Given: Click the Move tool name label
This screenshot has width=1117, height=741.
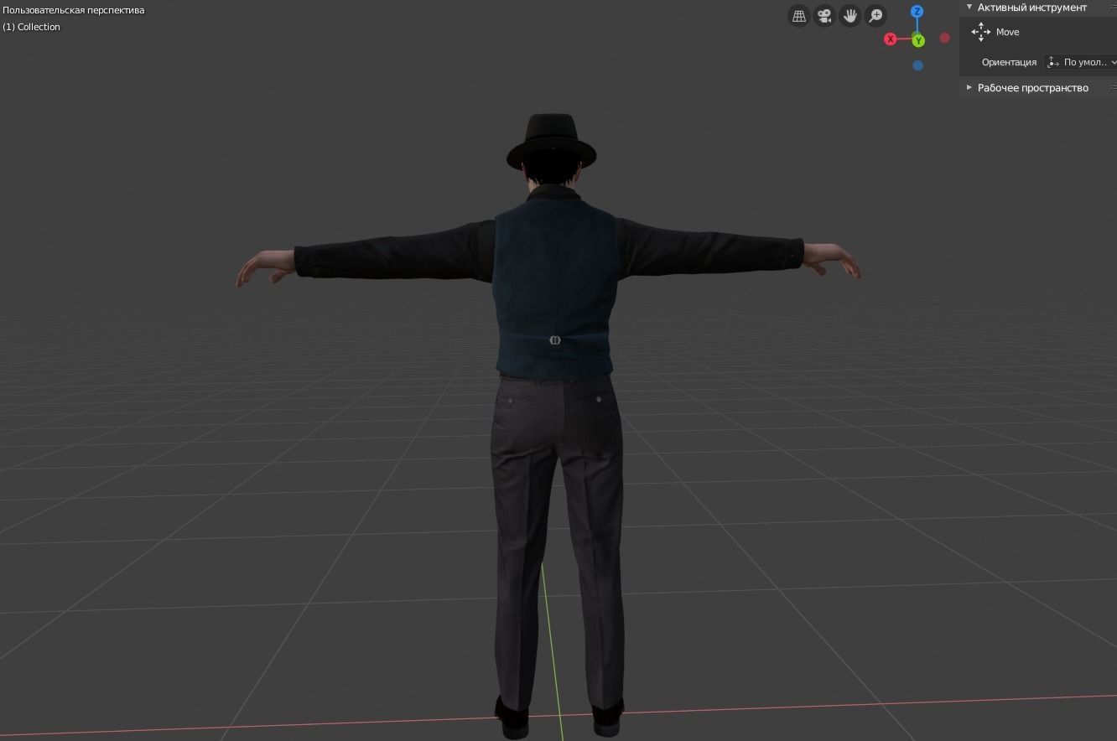Looking at the screenshot, I should click(x=1007, y=32).
